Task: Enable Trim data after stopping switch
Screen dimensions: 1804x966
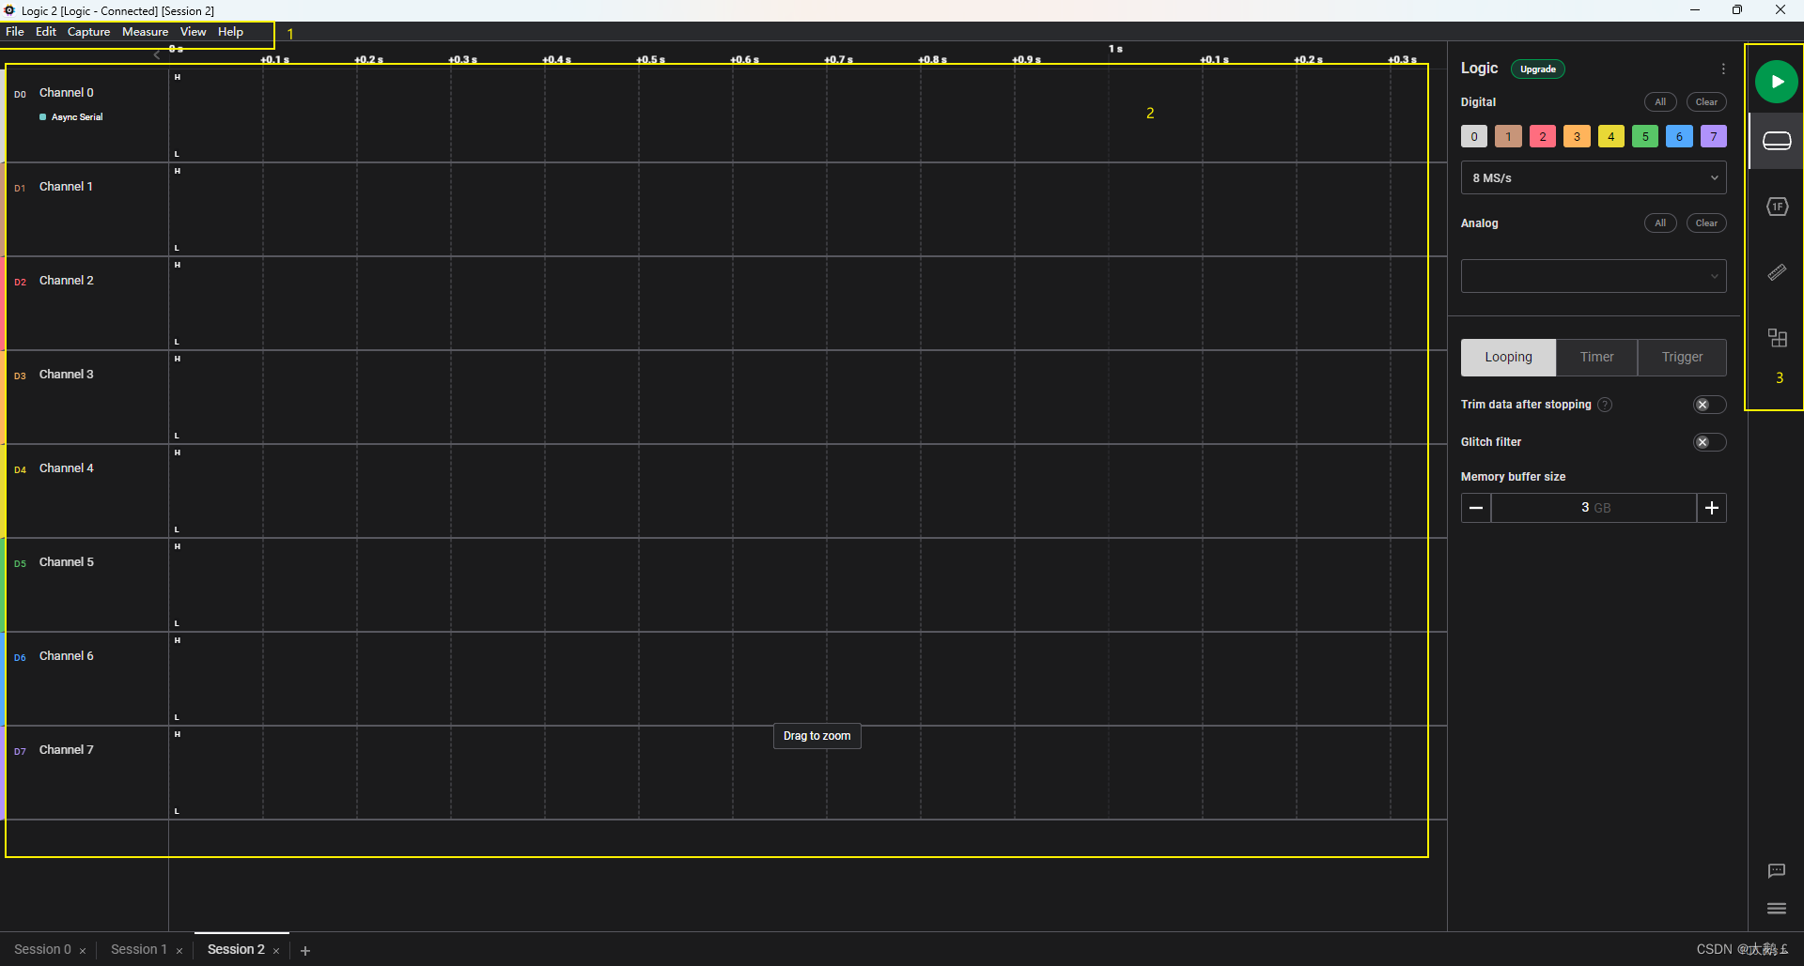Action: (1709, 405)
